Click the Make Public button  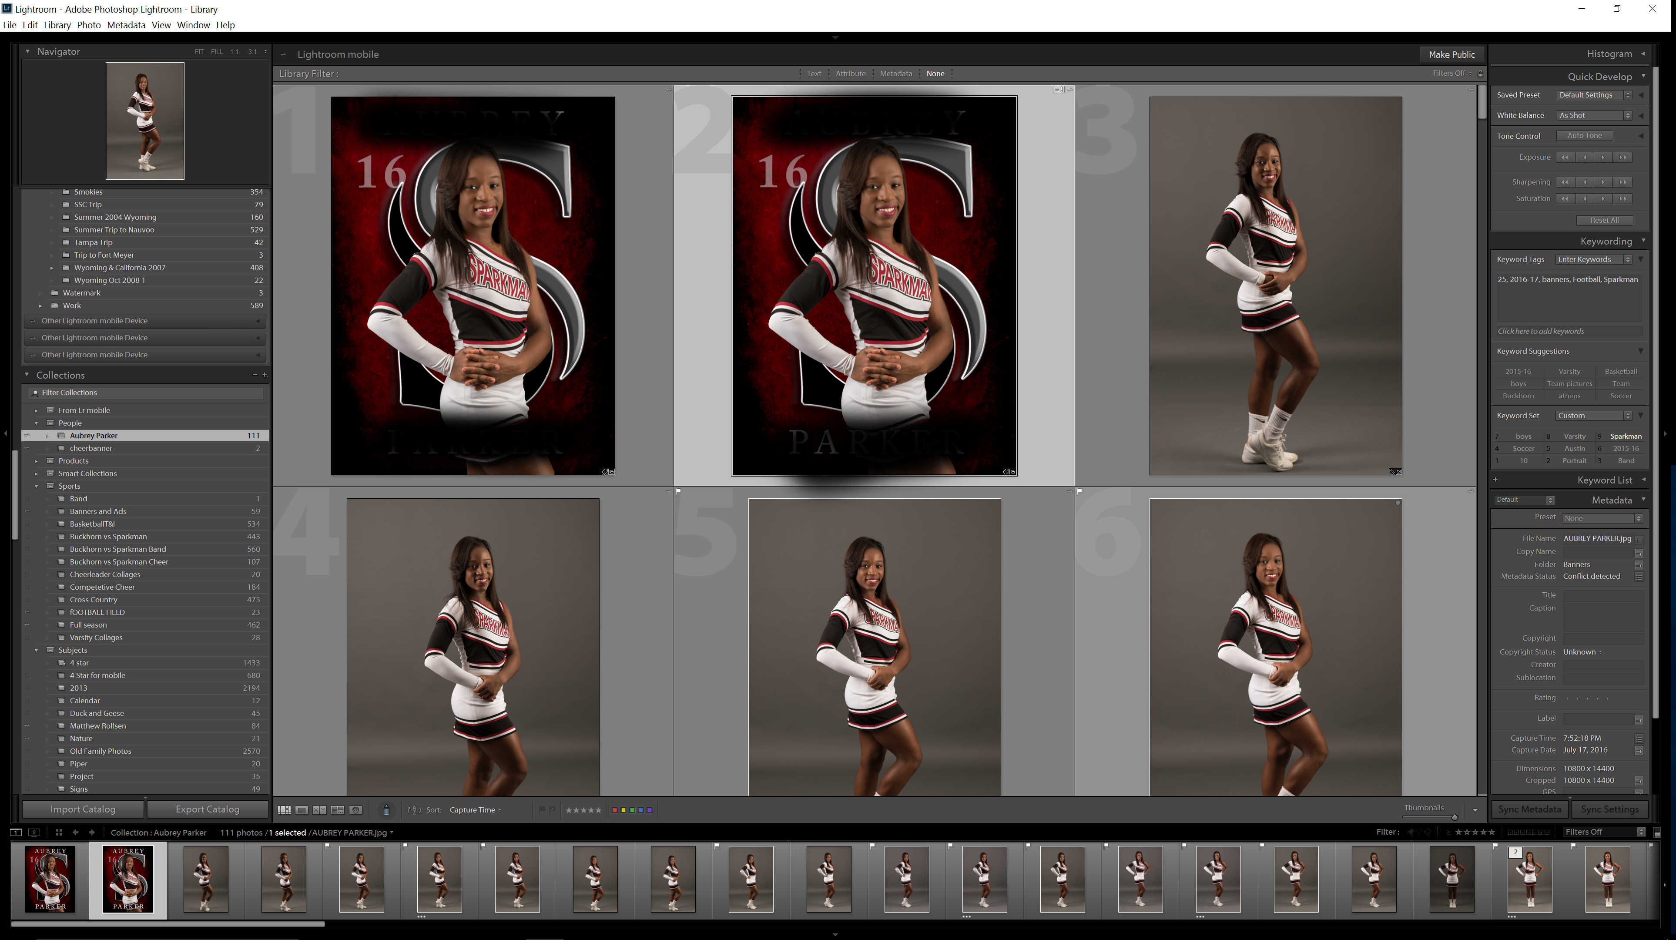[x=1451, y=55]
